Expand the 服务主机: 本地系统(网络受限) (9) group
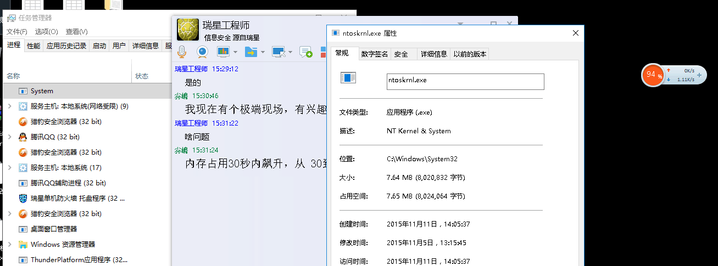Screen dimensions: 718x266 tap(9, 106)
